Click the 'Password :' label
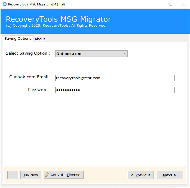190x188 pixels. (x=39, y=90)
